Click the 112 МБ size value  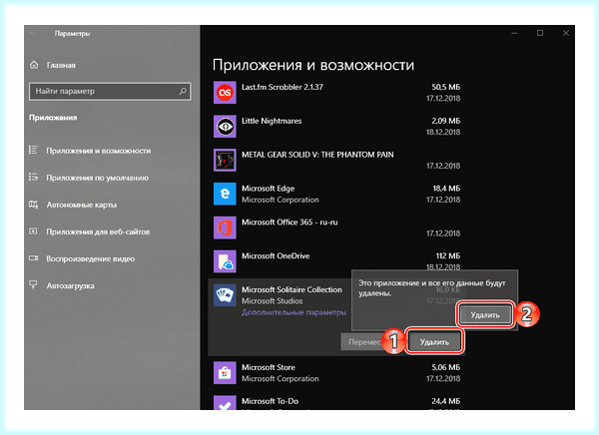pyautogui.click(x=448, y=255)
